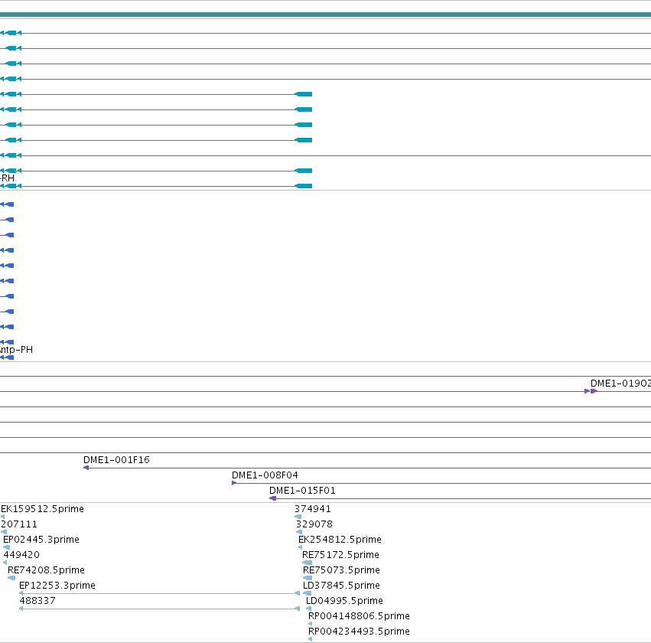Image resolution: width=651 pixels, height=643 pixels.
Task: Select the protein label ending in ntp-PH
Action: [x=16, y=350]
